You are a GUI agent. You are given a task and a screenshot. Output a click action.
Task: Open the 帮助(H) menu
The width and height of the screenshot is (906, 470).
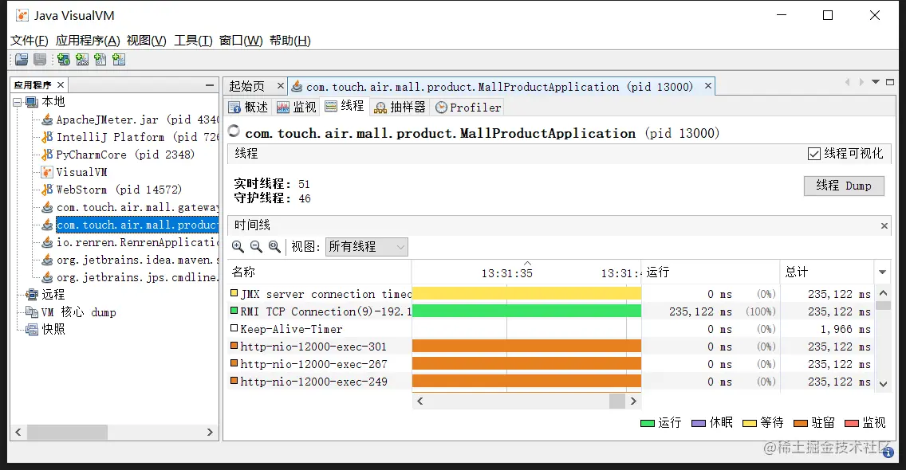(x=290, y=41)
